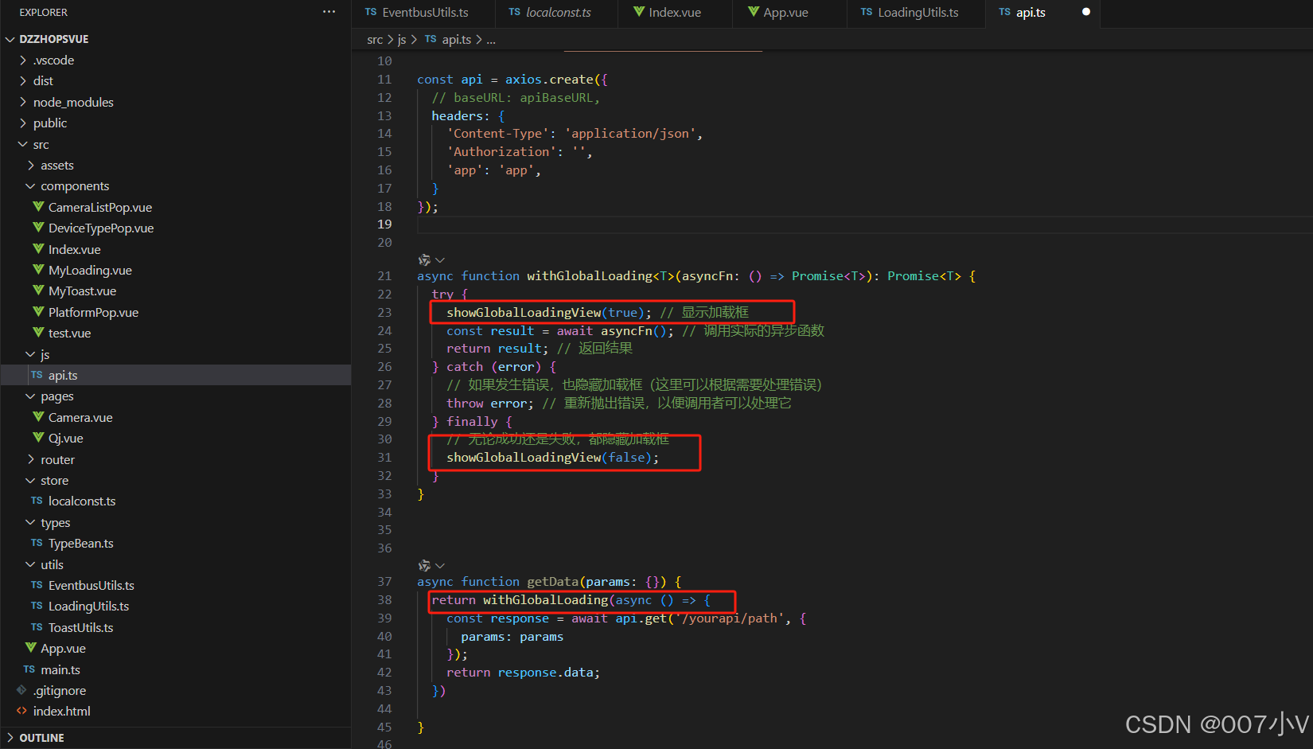Open the Explorer More Actions ellipsis menu
Viewport: 1313px width, 749px height.
(329, 11)
